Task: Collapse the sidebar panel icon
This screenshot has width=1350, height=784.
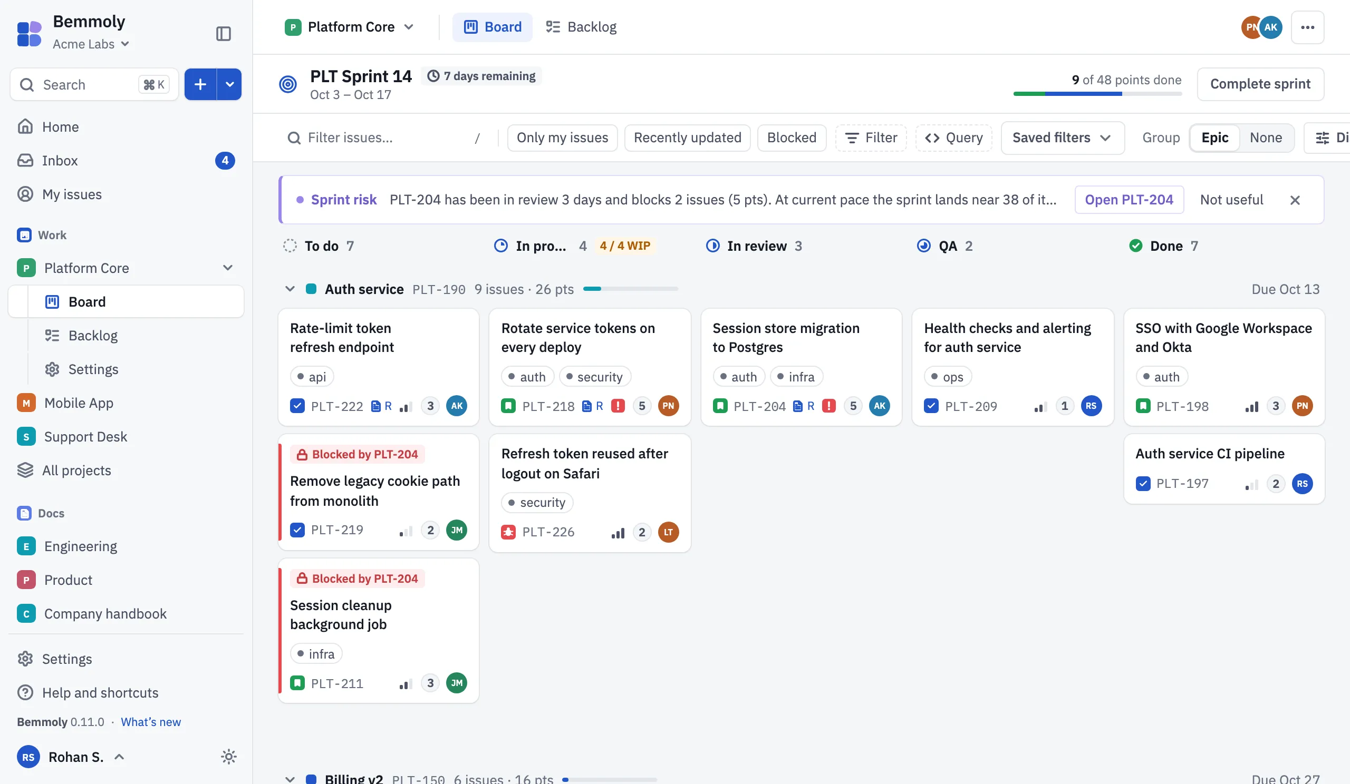Action: [224, 34]
